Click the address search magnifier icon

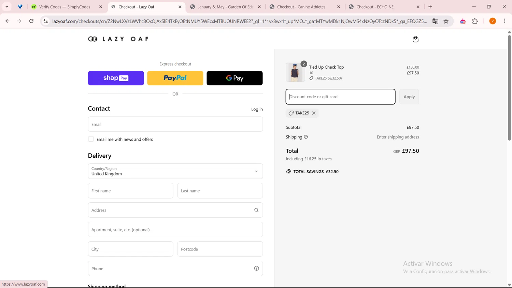click(x=256, y=210)
